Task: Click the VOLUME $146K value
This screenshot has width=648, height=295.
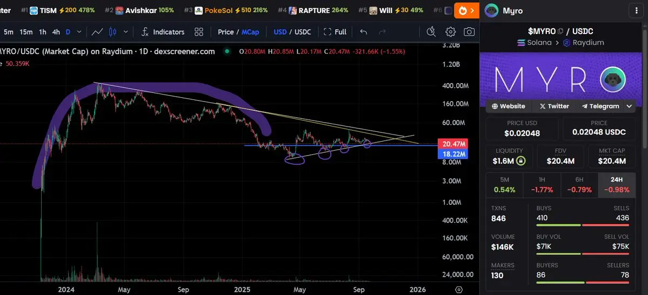Action: pos(503,247)
